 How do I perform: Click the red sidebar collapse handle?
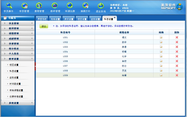coord(35,66)
